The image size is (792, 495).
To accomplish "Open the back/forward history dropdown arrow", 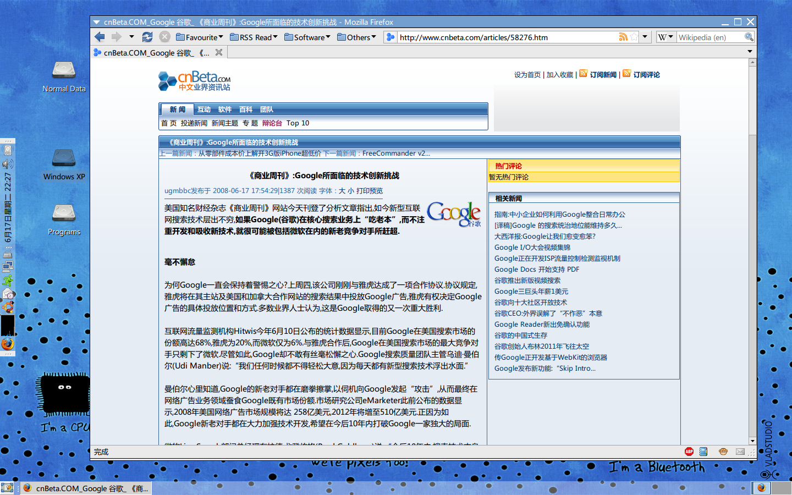I will click(131, 37).
